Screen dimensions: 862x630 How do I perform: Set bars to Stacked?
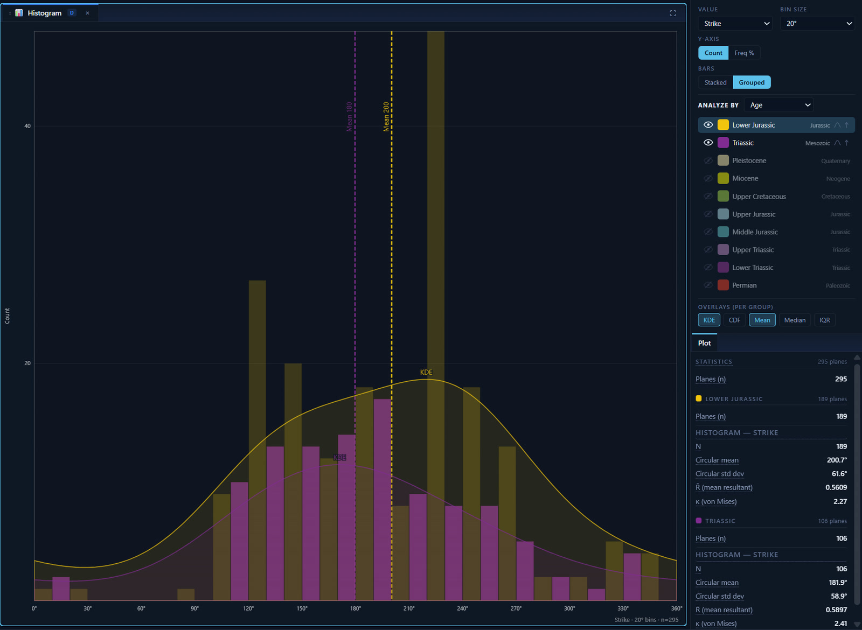point(715,82)
